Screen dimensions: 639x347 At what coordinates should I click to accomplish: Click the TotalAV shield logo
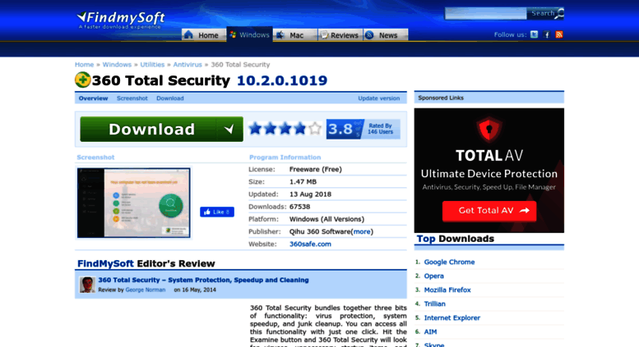click(x=489, y=130)
